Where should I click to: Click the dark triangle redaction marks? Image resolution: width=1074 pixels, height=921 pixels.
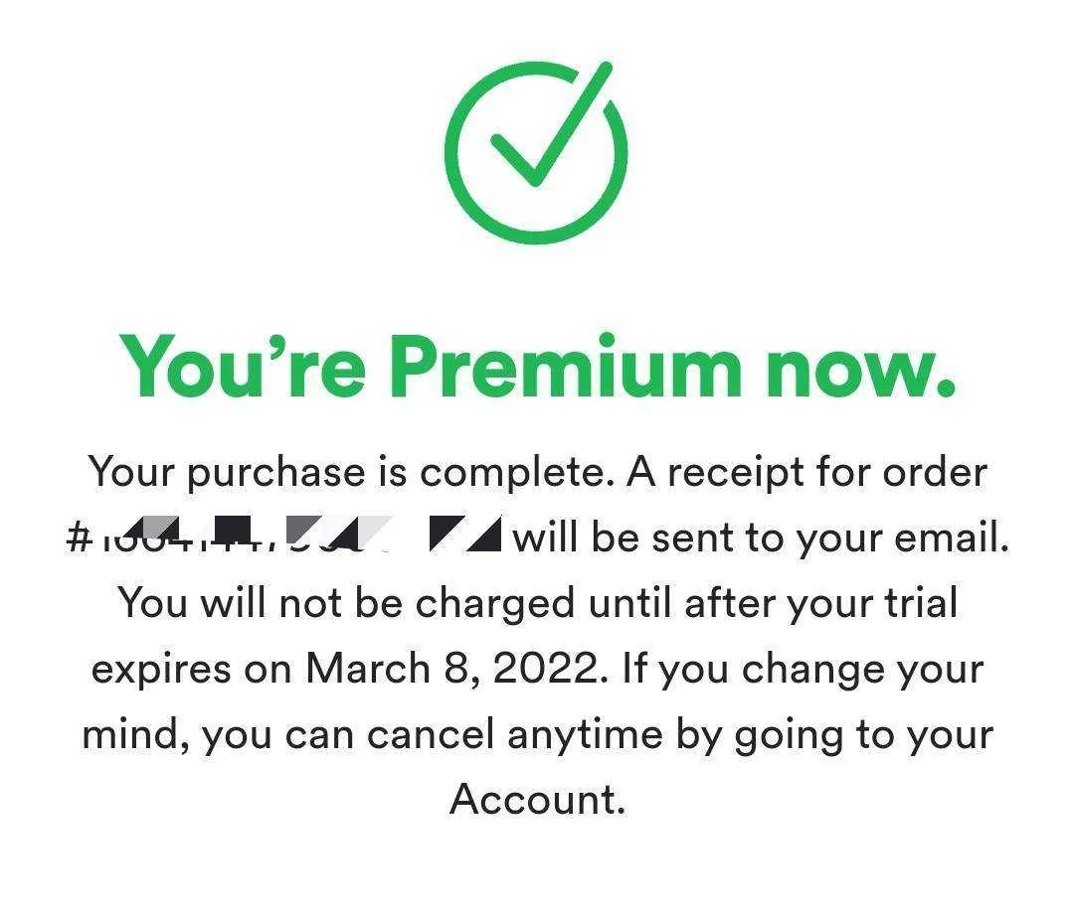click(465, 534)
